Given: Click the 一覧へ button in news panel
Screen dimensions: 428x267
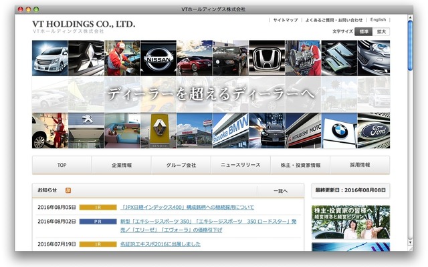Looking at the screenshot, I should point(280,191).
